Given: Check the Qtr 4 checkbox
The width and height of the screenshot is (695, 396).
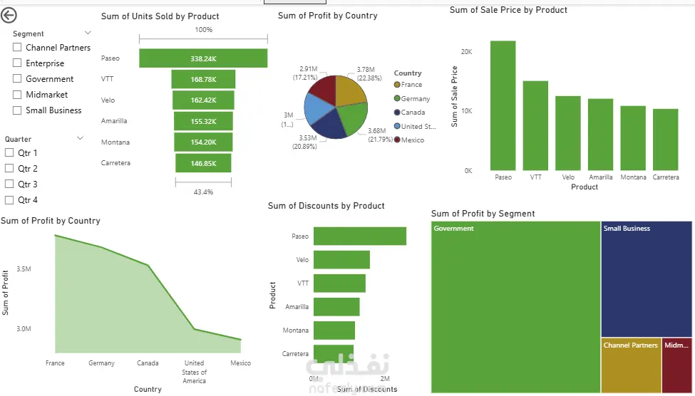Looking at the screenshot, I should click(x=9, y=200).
